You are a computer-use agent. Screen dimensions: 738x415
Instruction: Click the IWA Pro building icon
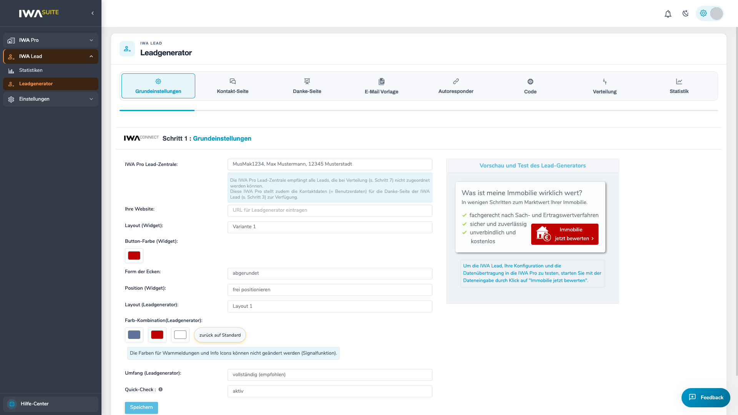11,40
